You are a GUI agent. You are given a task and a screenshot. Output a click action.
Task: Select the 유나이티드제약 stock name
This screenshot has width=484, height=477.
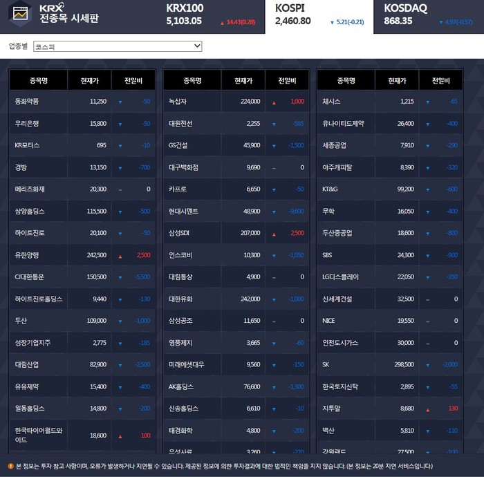[x=343, y=124]
